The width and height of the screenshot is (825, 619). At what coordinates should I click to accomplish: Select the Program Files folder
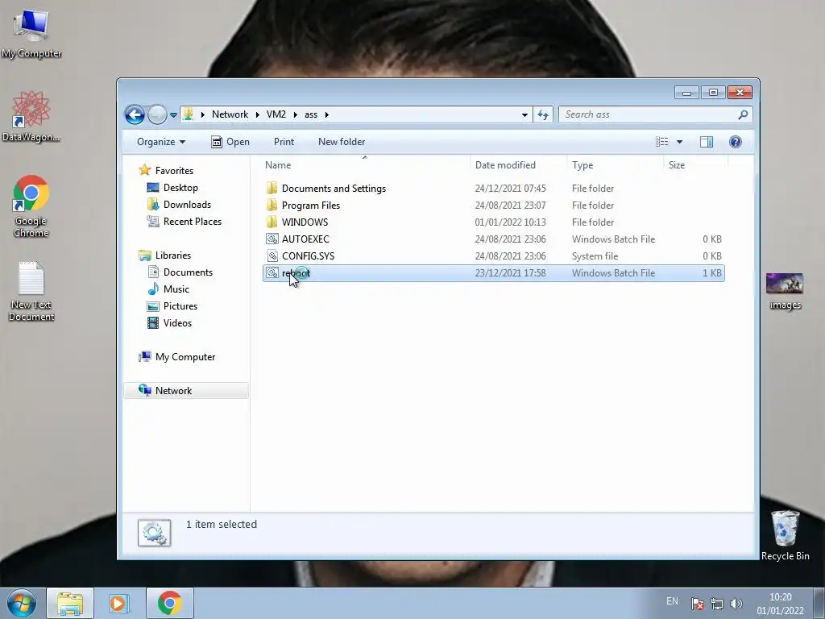coord(310,206)
